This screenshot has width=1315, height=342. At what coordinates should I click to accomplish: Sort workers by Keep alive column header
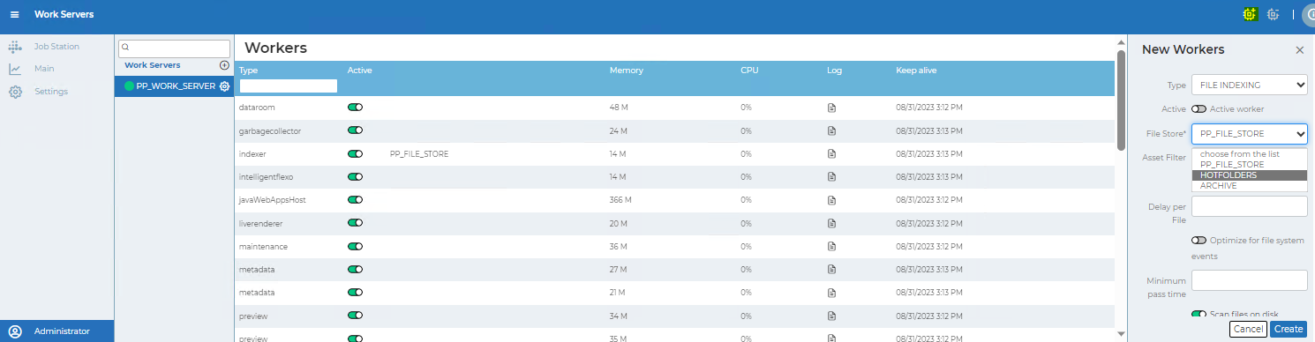click(916, 70)
